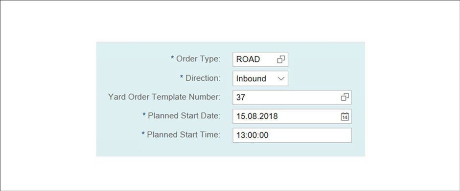Viewport: 460px width, 191px height.
Task: Click the Yard Order Template Number label
Action: point(164,97)
